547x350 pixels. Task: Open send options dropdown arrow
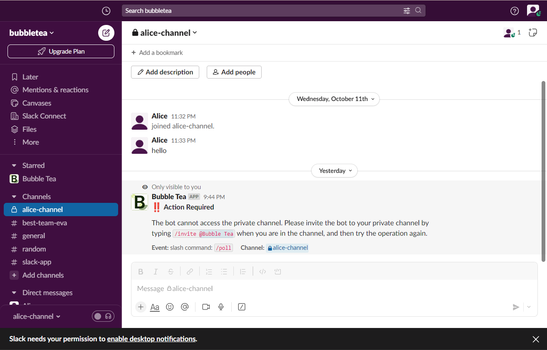529,307
